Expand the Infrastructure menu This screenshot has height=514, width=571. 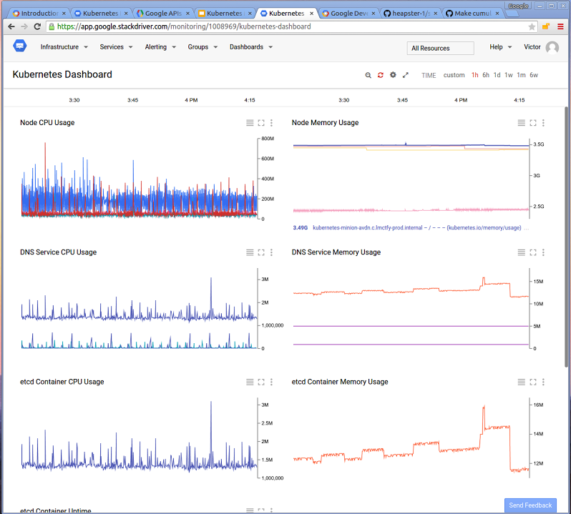(x=64, y=47)
